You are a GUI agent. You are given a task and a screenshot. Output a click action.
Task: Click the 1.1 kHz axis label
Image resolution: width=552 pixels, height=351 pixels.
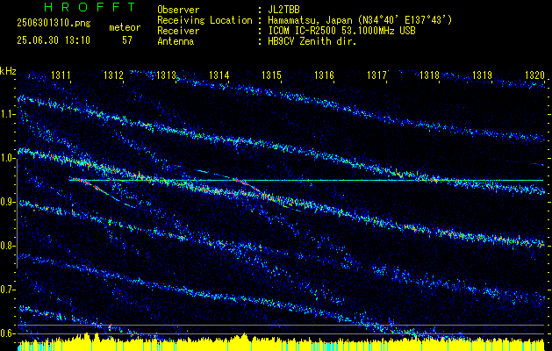tap(7, 114)
